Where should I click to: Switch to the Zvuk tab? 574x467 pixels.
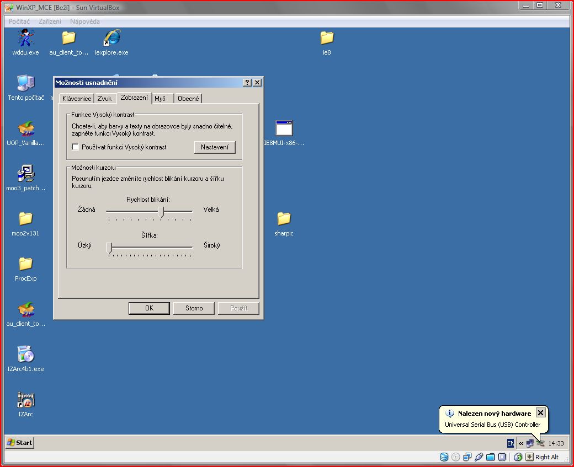104,98
